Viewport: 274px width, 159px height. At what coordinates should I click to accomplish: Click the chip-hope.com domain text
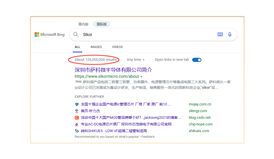coord(201,124)
